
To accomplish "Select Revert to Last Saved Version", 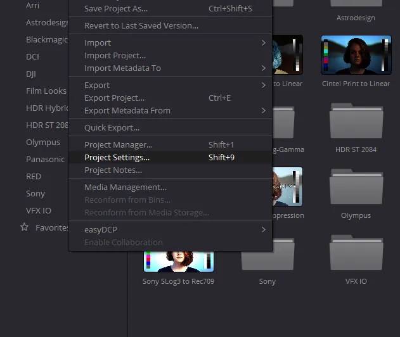I will tap(170, 26).
